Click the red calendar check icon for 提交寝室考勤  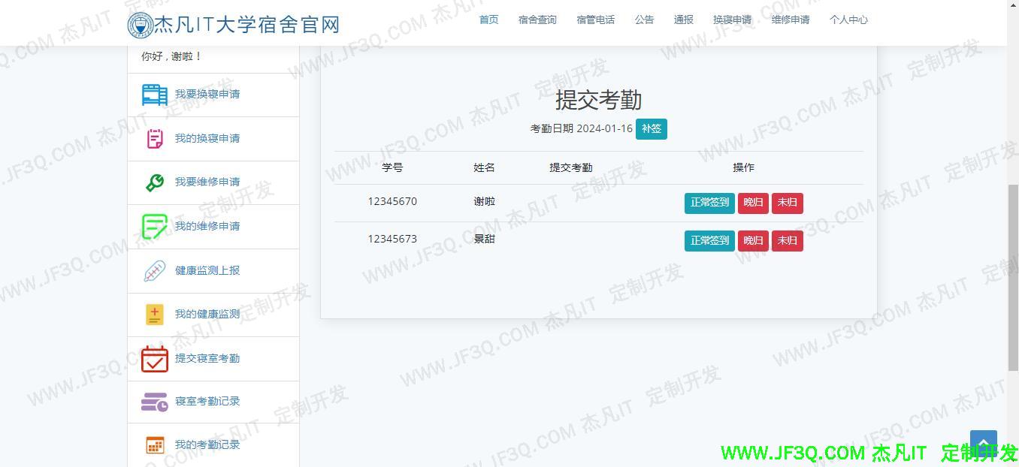coord(155,359)
